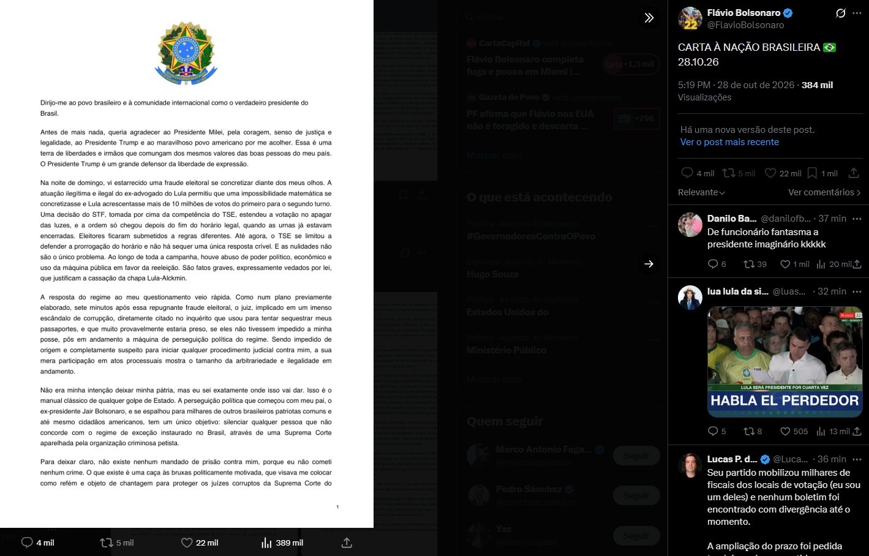869x556 pixels.
Task: Open Flávio Bolsonaro's avatar
Action: click(x=690, y=18)
